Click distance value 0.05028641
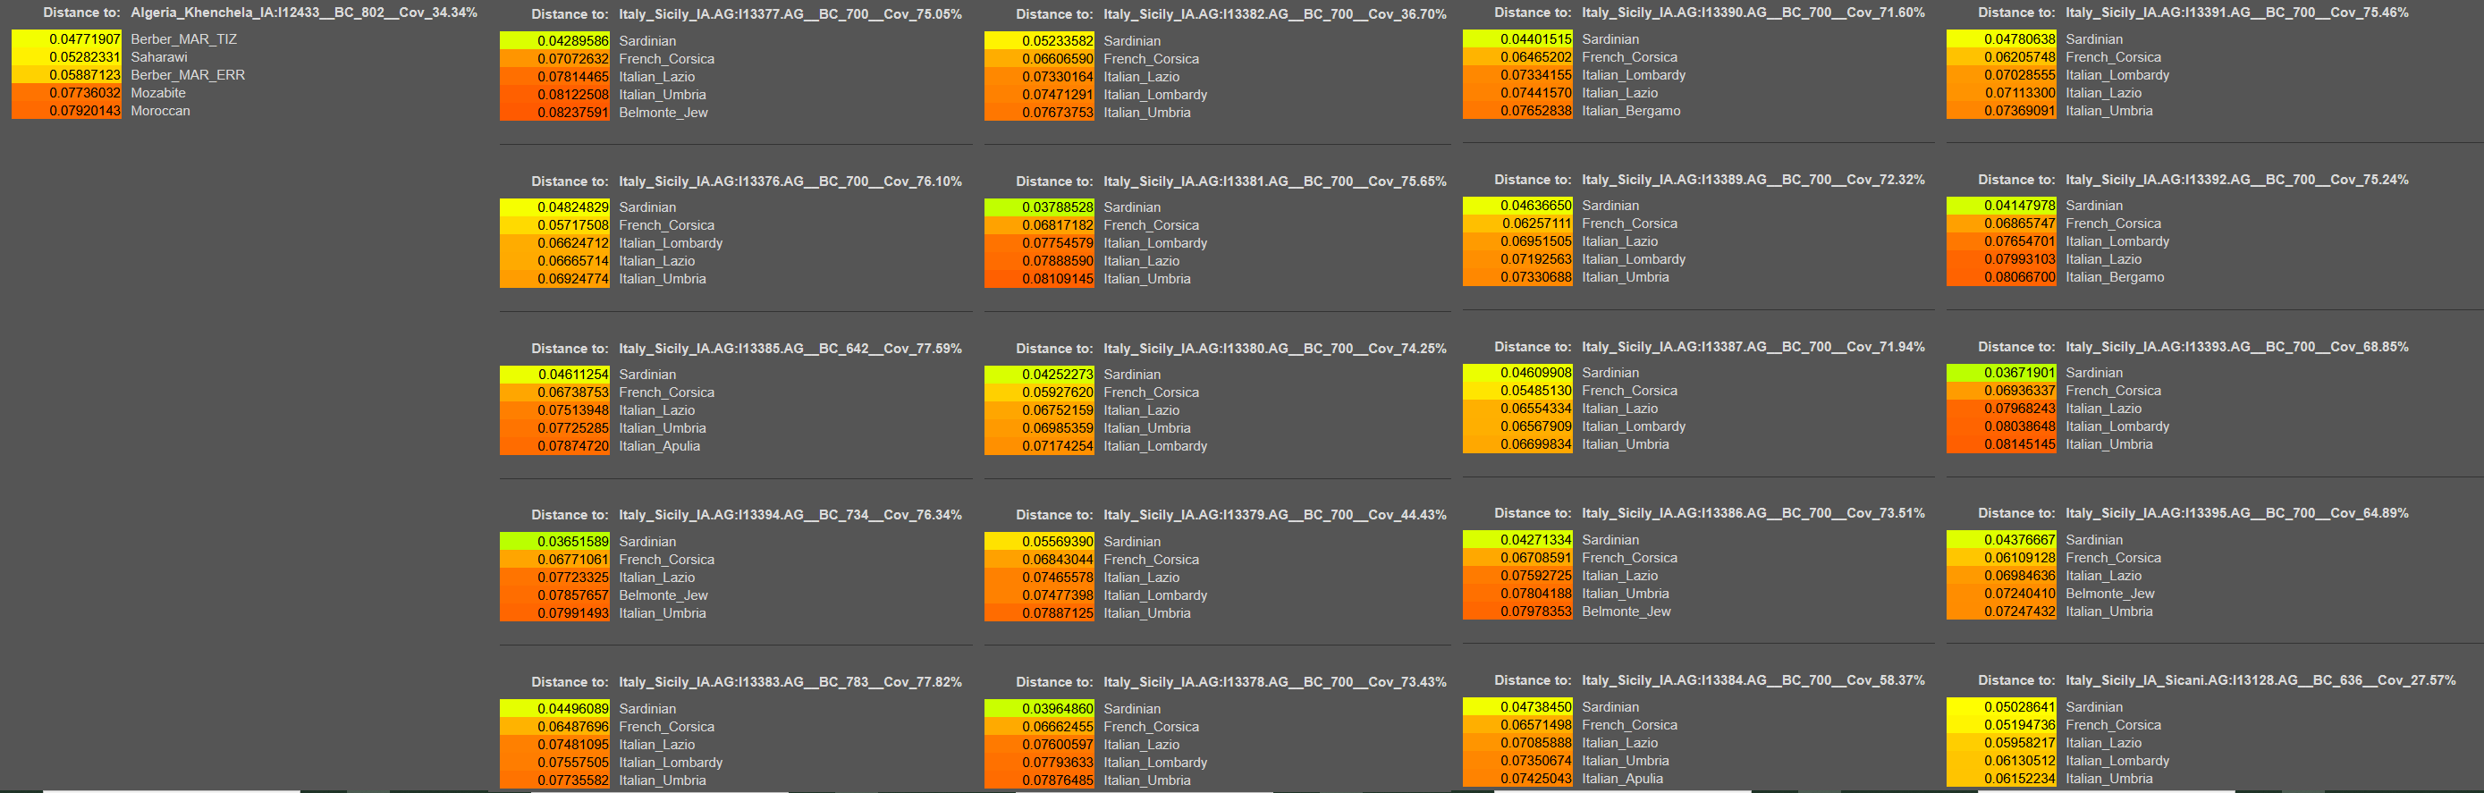2484x793 pixels. pyautogui.click(x=2002, y=707)
